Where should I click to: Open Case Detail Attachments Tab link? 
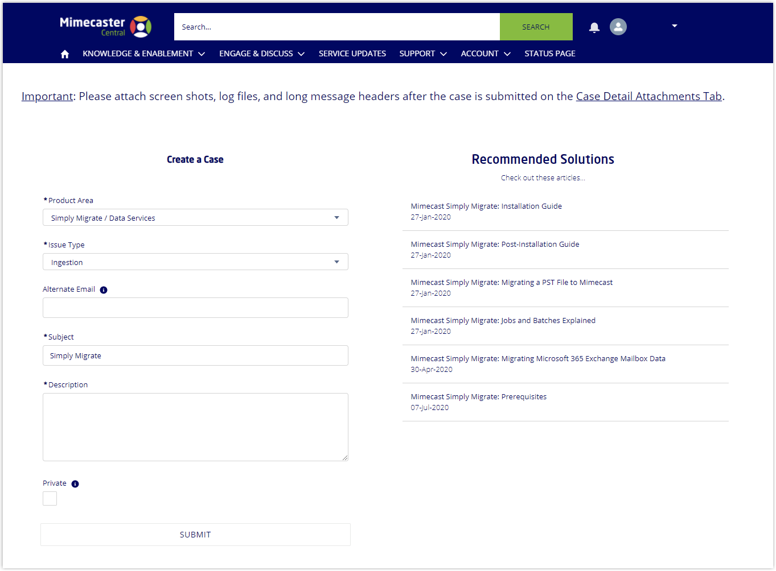tap(648, 97)
